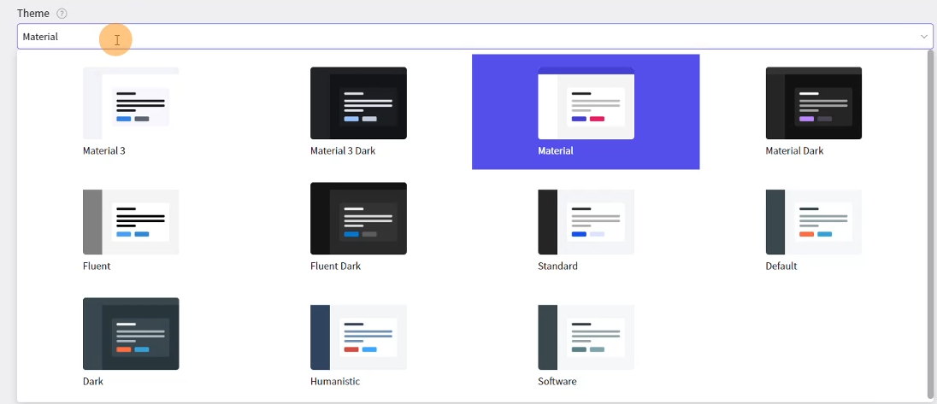This screenshot has height=404, width=937.
Task: Click the Software label text
Action: pyautogui.click(x=557, y=381)
